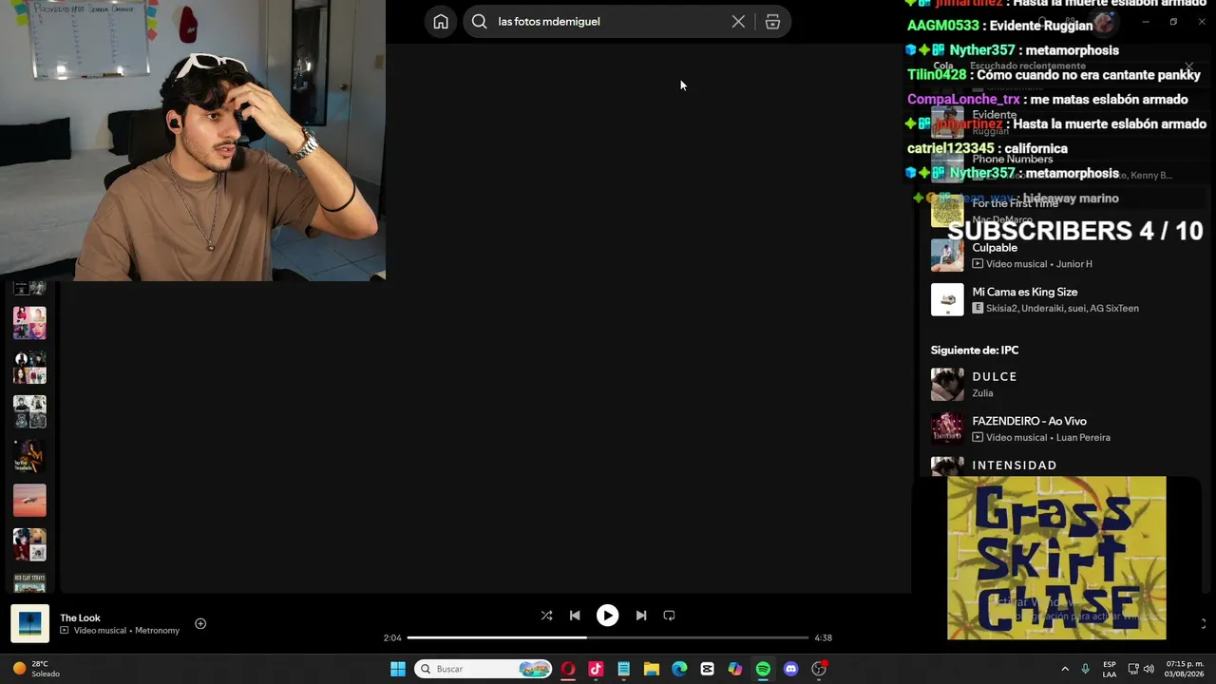Open Junior H artist link
Screen dimensions: 1216x684
[1074, 264]
